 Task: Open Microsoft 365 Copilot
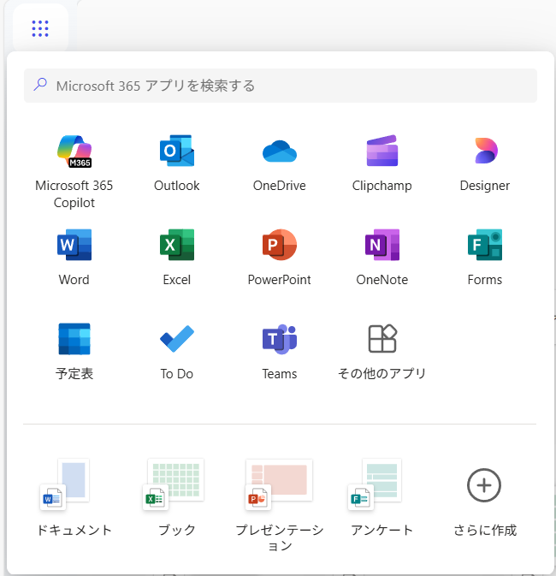tap(74, 172)
